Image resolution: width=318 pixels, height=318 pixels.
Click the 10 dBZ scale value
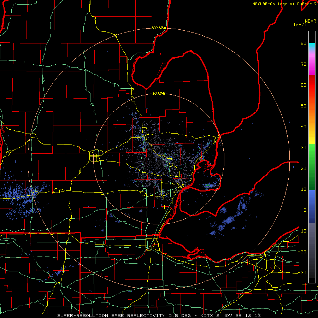pyautogui.click(x=304, y=189)
